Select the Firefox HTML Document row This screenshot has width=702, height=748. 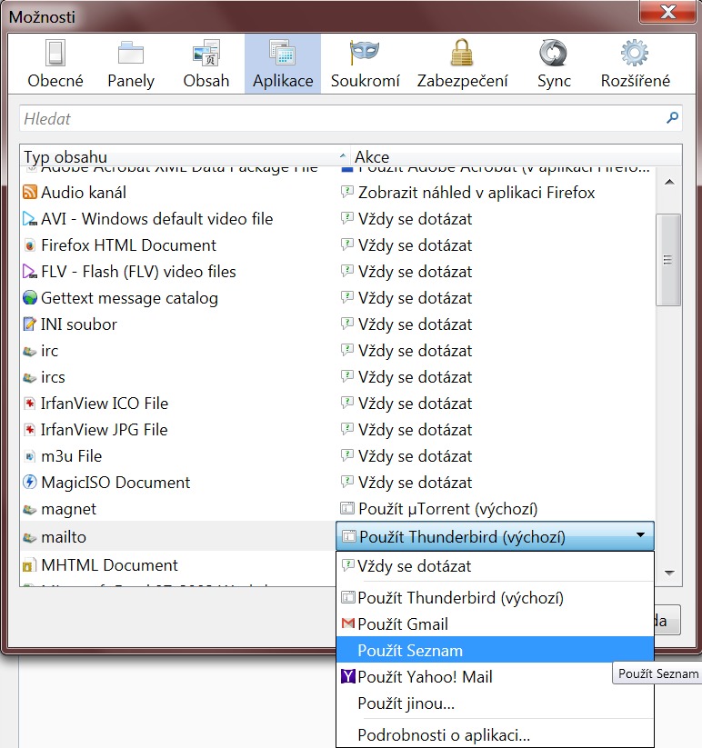point(338,245)
